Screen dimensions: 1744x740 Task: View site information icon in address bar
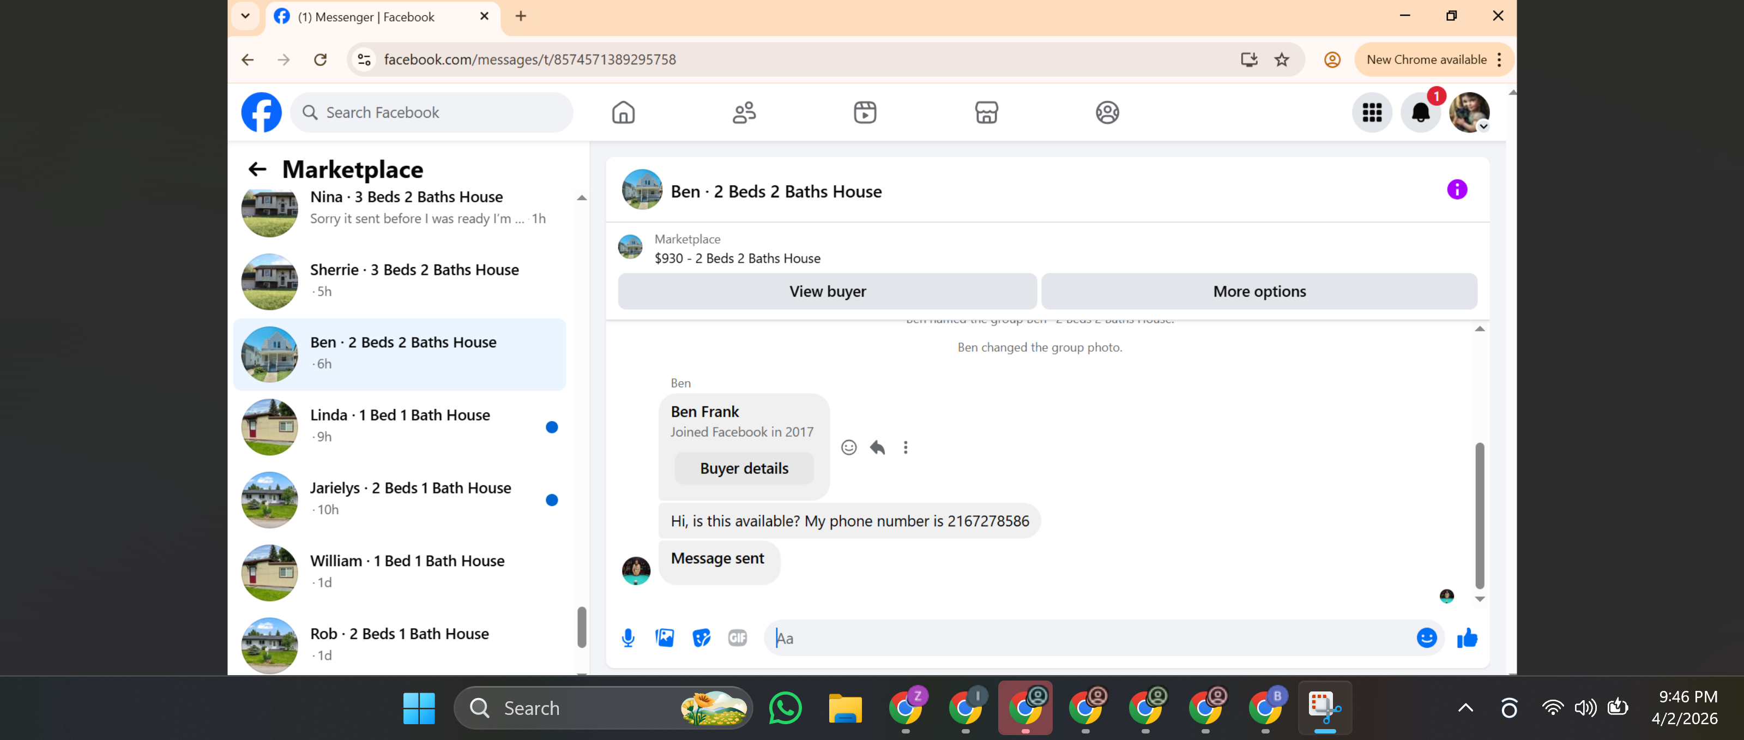click(x=364, y=59)
